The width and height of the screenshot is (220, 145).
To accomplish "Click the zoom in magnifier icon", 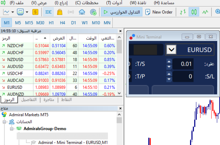I will (x=218, y=12).
